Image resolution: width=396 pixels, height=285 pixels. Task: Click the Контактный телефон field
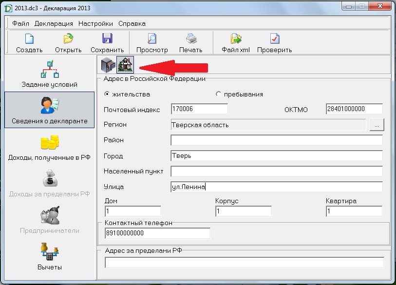coord(157,233)
